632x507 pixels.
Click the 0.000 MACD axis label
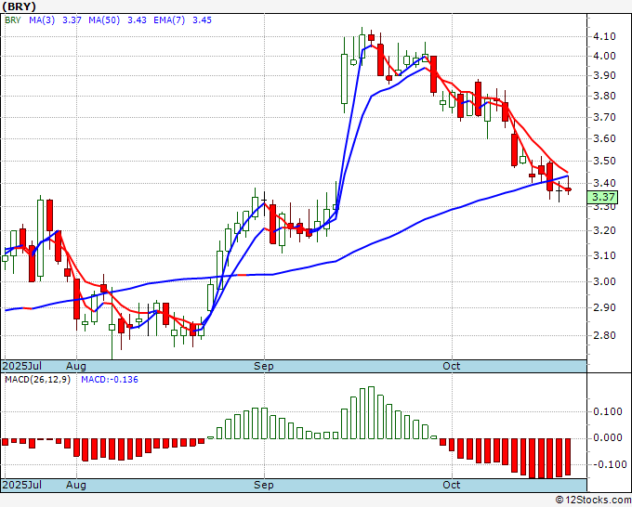(x=608, y=437)
